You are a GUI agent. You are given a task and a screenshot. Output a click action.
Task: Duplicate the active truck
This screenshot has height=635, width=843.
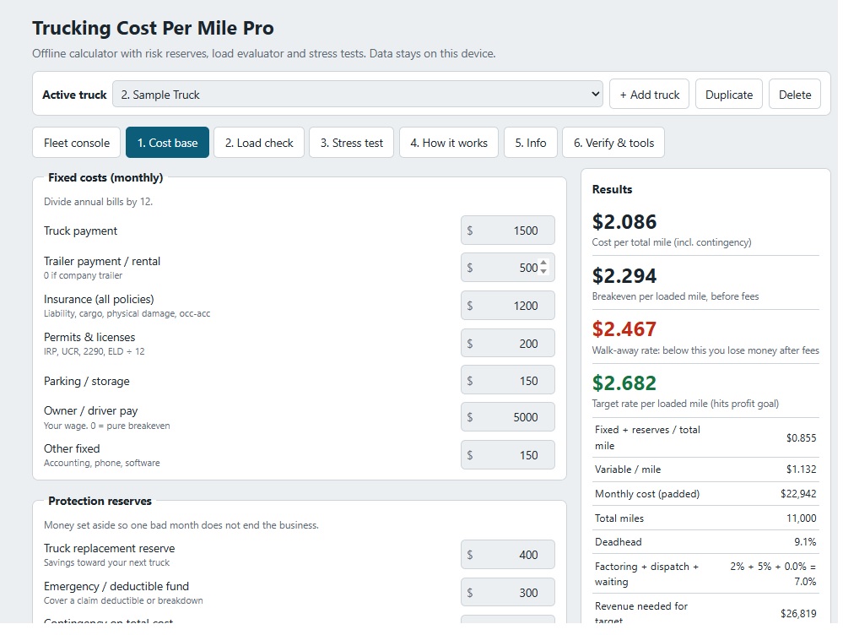coord(728,95)
